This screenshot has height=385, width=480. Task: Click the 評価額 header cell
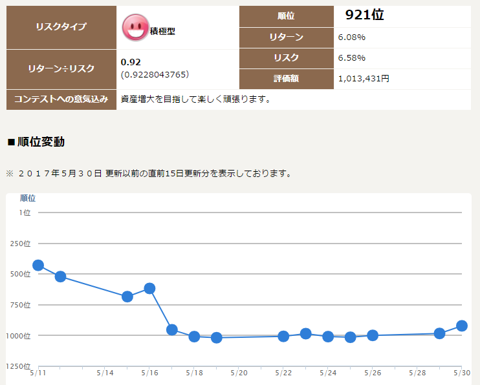(x=286, y=79)
